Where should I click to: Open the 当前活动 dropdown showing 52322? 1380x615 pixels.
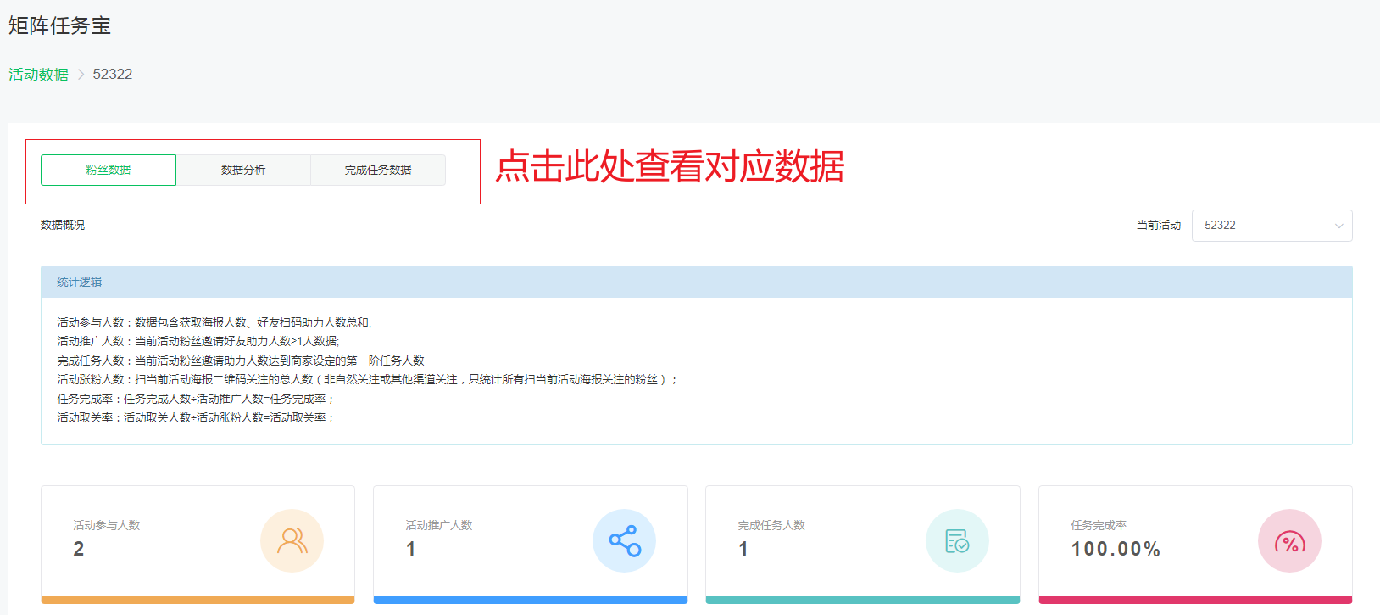1271,226
